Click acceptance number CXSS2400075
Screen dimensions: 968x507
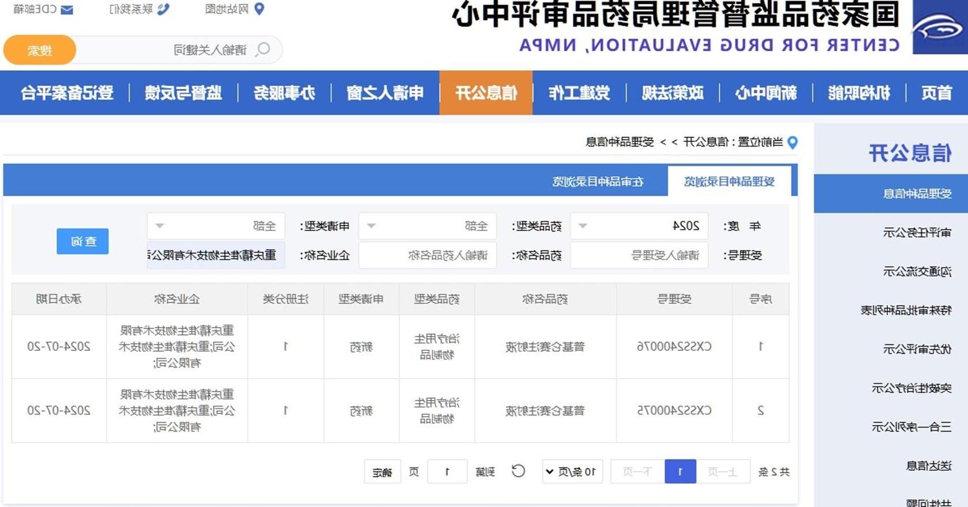pyautogui.click(x=674, y=410)
